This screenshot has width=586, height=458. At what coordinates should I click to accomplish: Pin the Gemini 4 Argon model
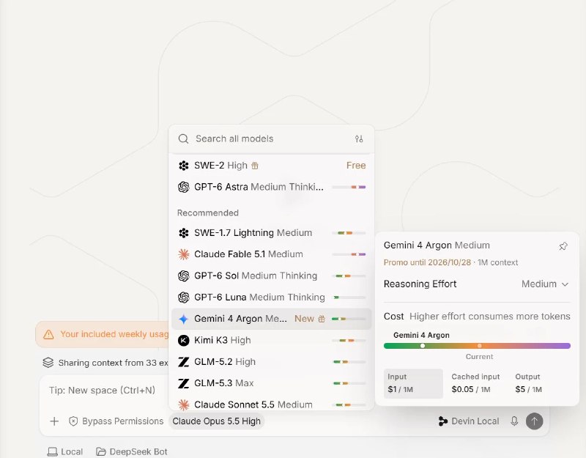[563, 246]
